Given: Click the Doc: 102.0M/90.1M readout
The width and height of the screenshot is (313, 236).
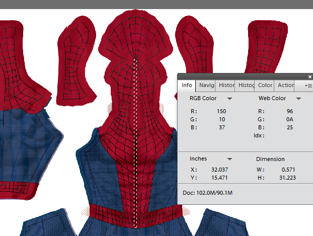Looking at the screenshot, I should point(207,193).
